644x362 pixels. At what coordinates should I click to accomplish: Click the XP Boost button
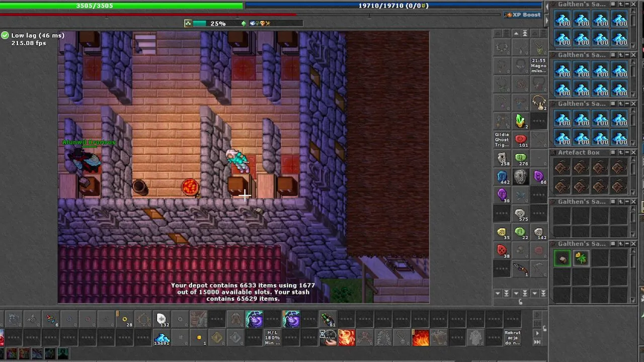point(523,15)
